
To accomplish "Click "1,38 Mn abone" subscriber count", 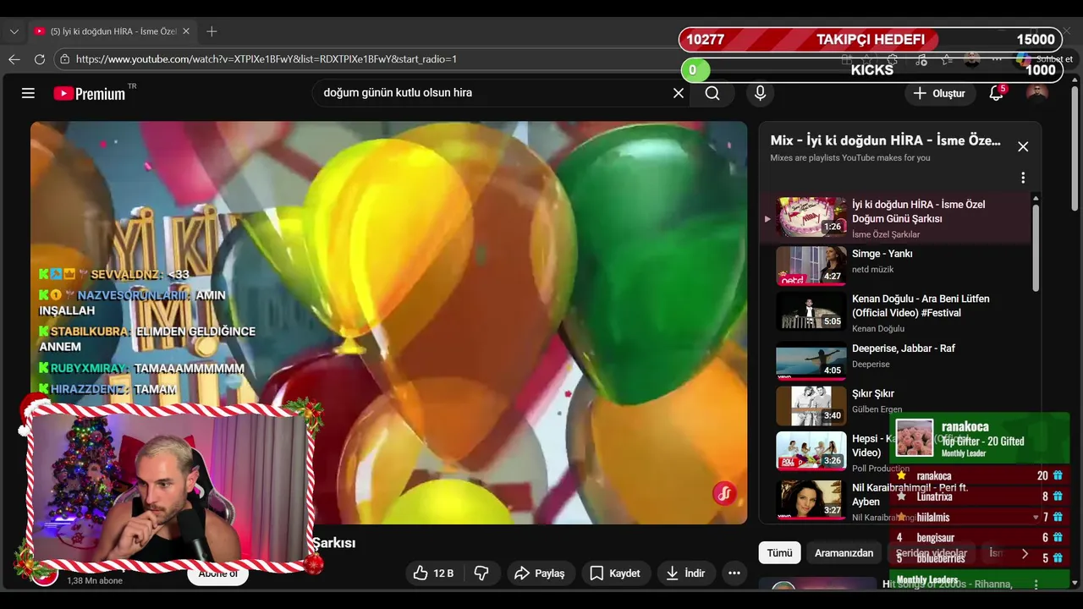I will [96, 581].
